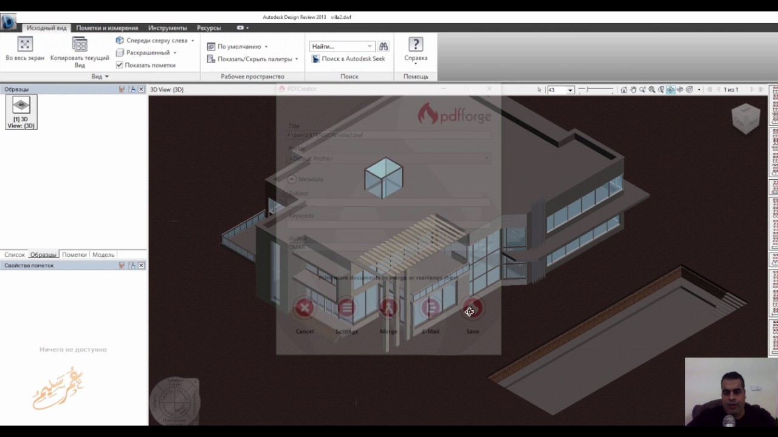Image resolution: width=778 pixels, height=437 pixels.
Task: Click the Keywords field in PDFCreator
Action: click(389, 225)
